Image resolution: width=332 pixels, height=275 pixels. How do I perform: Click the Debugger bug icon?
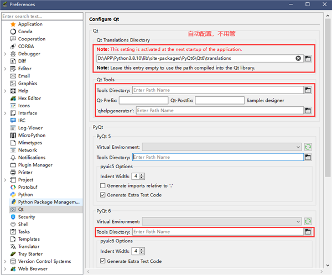pos(13,54)
